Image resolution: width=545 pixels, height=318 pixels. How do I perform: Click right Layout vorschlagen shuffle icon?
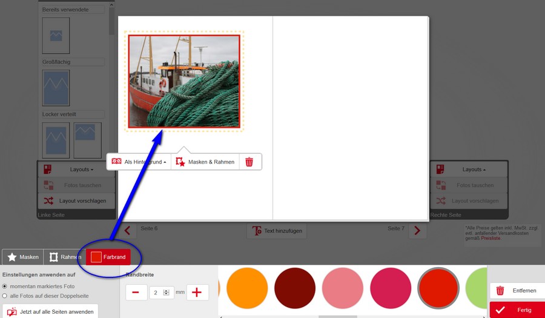441,201
